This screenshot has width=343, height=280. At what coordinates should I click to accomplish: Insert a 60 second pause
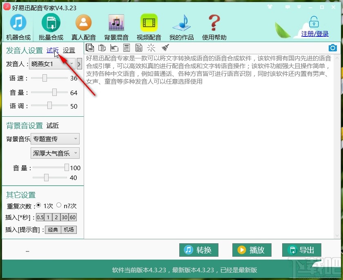point(73,217)
